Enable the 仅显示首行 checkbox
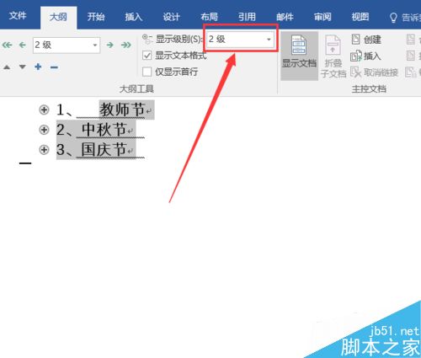The height and width of the screenshot is (358, 421). click(x=147, y=72)
